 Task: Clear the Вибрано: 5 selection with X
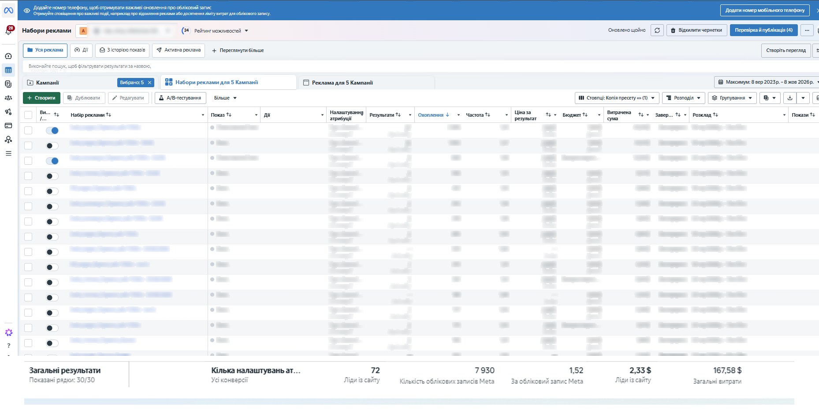tap(150, 82)
